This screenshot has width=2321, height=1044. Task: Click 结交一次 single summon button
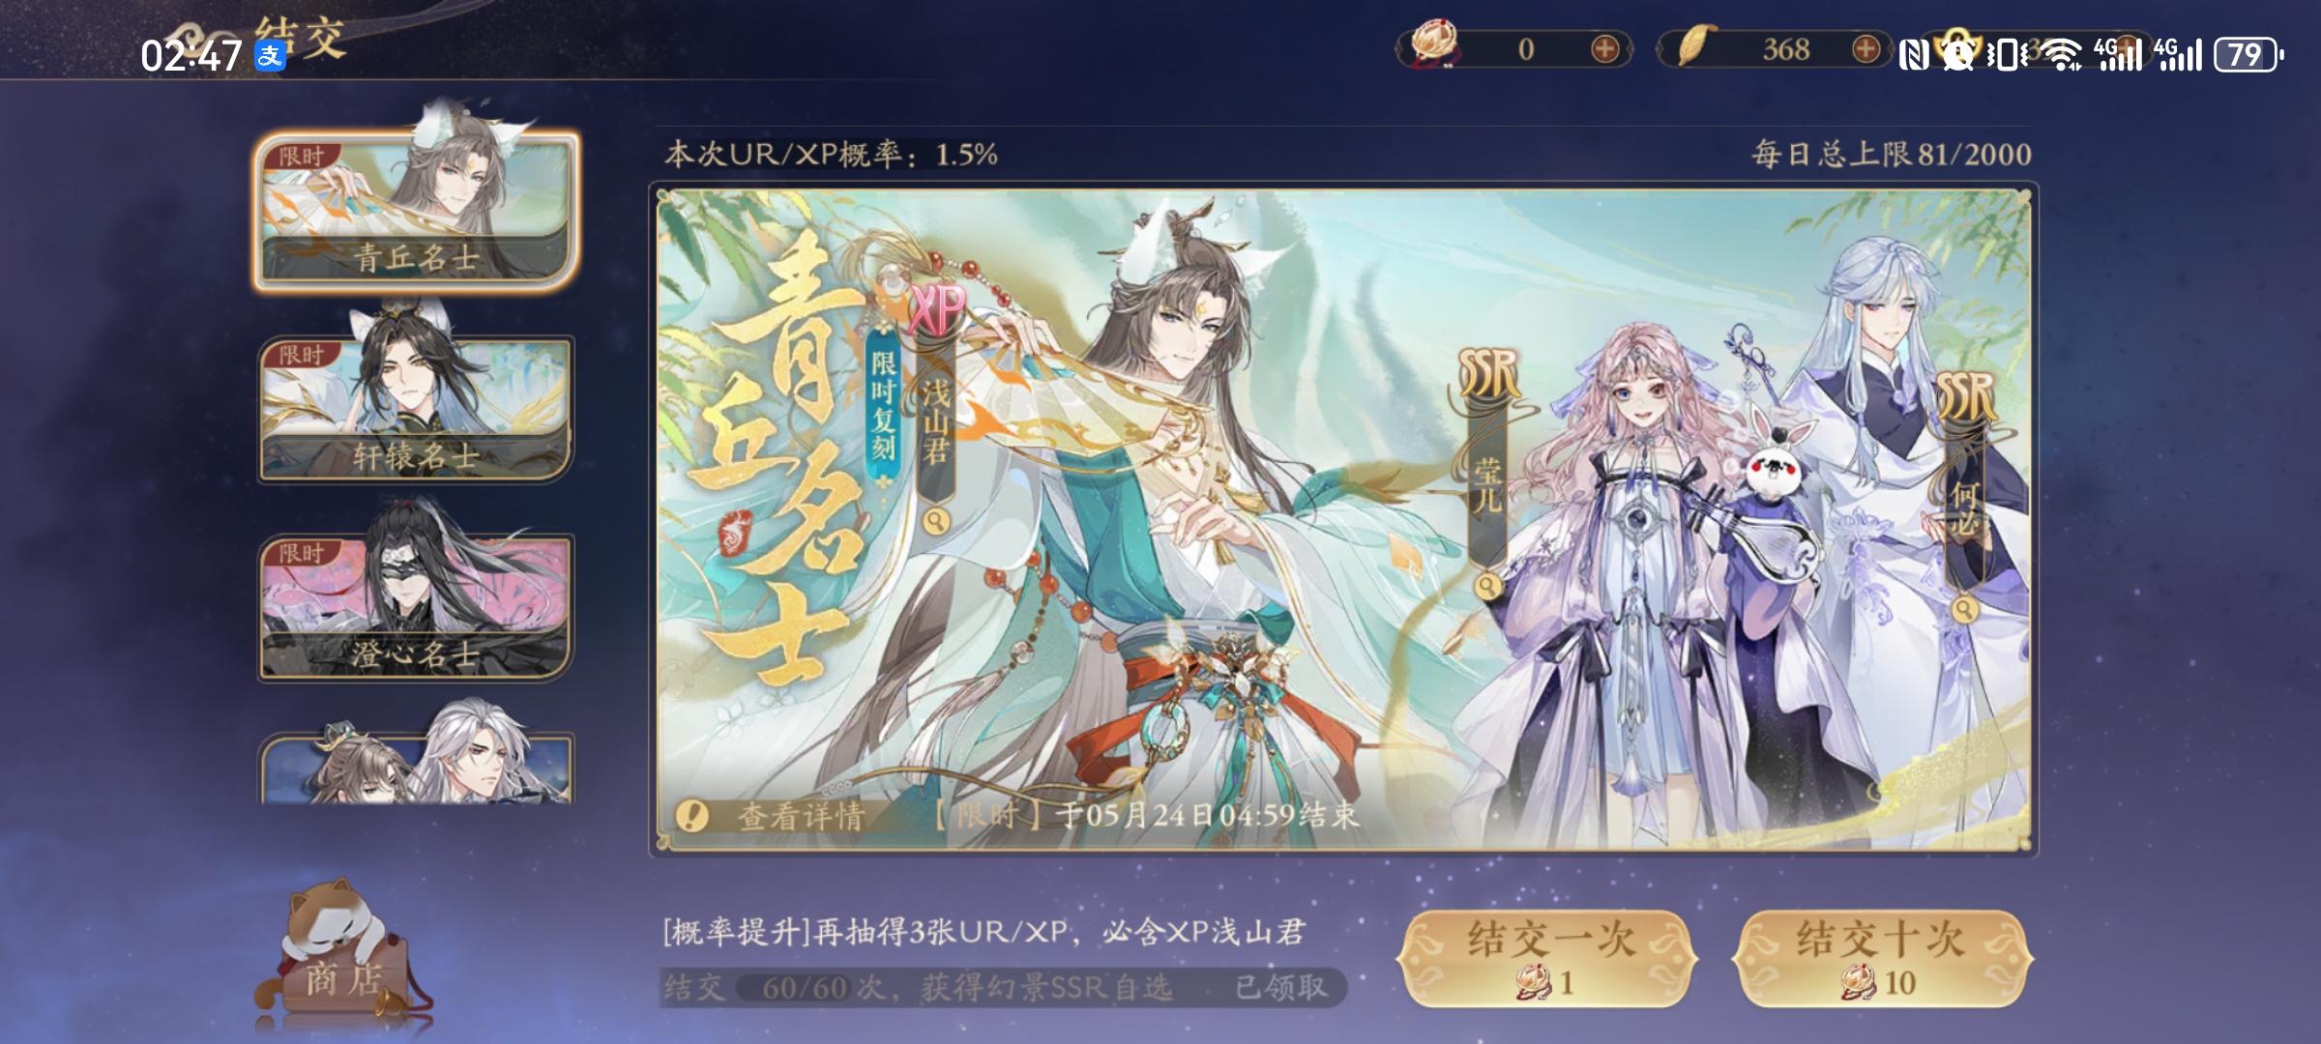tap(1546, 958)
